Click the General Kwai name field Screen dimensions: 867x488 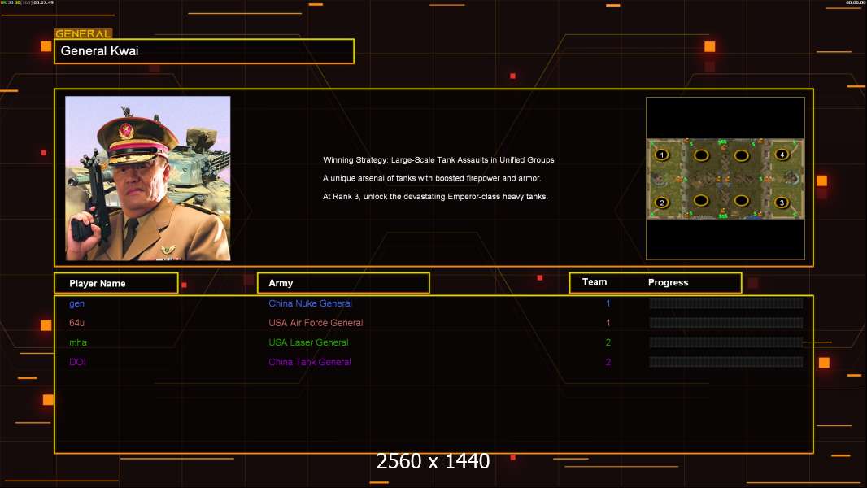[204, 51]
